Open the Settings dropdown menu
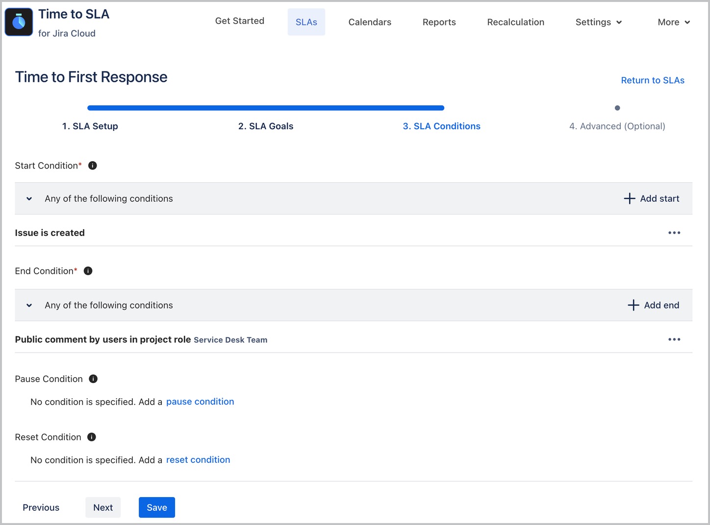Viewport: 710px width, 525px height. [x=598, y=22]
